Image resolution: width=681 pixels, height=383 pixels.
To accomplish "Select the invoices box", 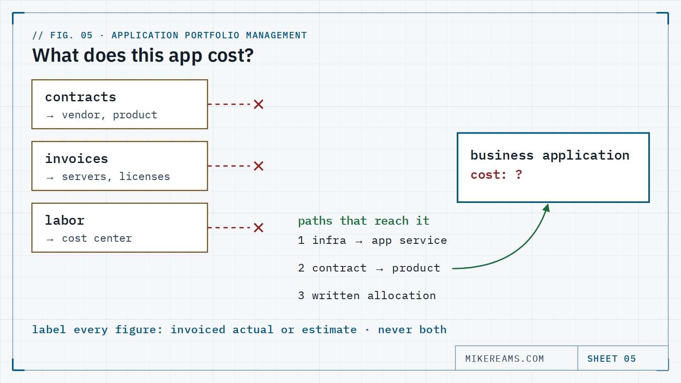I will click(120, 166).
